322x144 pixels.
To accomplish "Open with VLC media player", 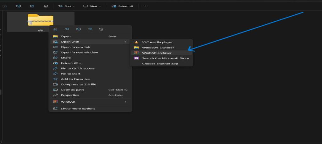I will pyautogui.click(x=161, y=42).
